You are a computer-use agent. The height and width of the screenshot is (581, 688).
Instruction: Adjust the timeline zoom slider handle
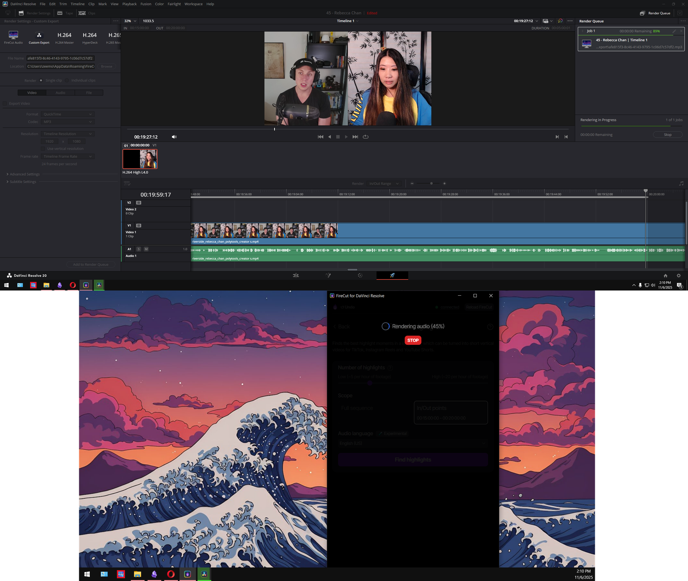431,183
